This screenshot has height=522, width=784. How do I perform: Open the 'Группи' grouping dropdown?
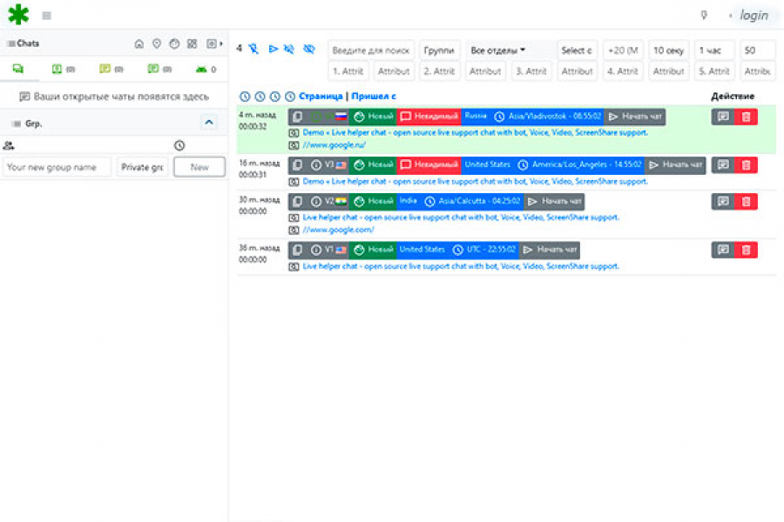click(x=438, y=50)
